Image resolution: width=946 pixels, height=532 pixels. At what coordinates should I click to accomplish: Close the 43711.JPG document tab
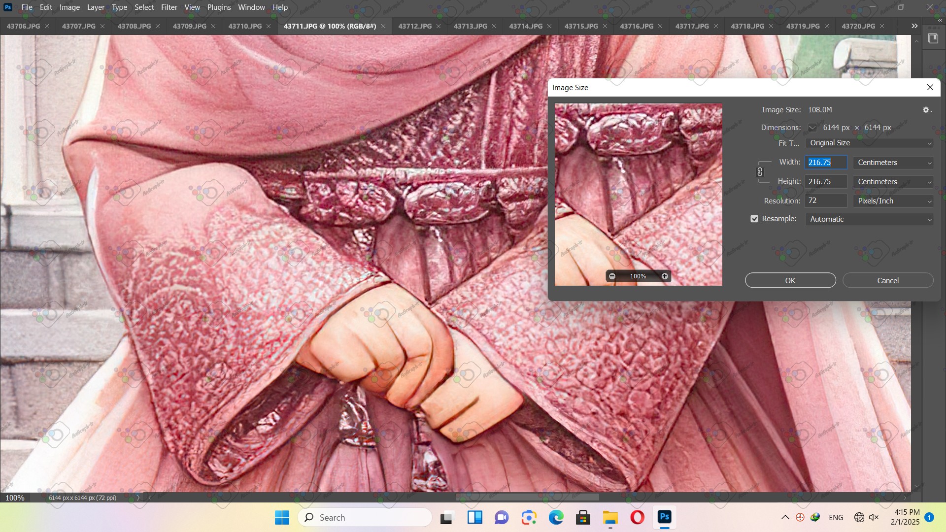click(383, 26)
